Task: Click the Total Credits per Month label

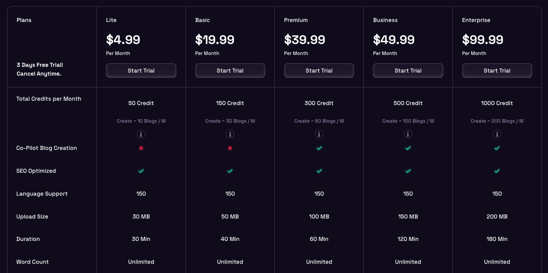Action: click(x=49, y=99)
